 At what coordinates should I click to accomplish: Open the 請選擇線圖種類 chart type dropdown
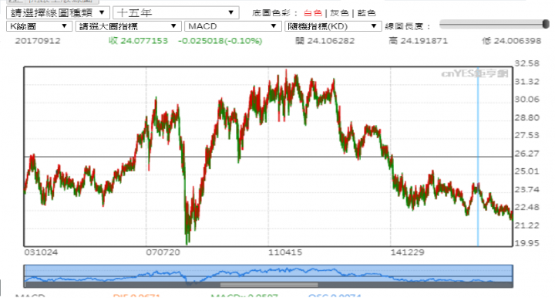[x=58, y=13]
